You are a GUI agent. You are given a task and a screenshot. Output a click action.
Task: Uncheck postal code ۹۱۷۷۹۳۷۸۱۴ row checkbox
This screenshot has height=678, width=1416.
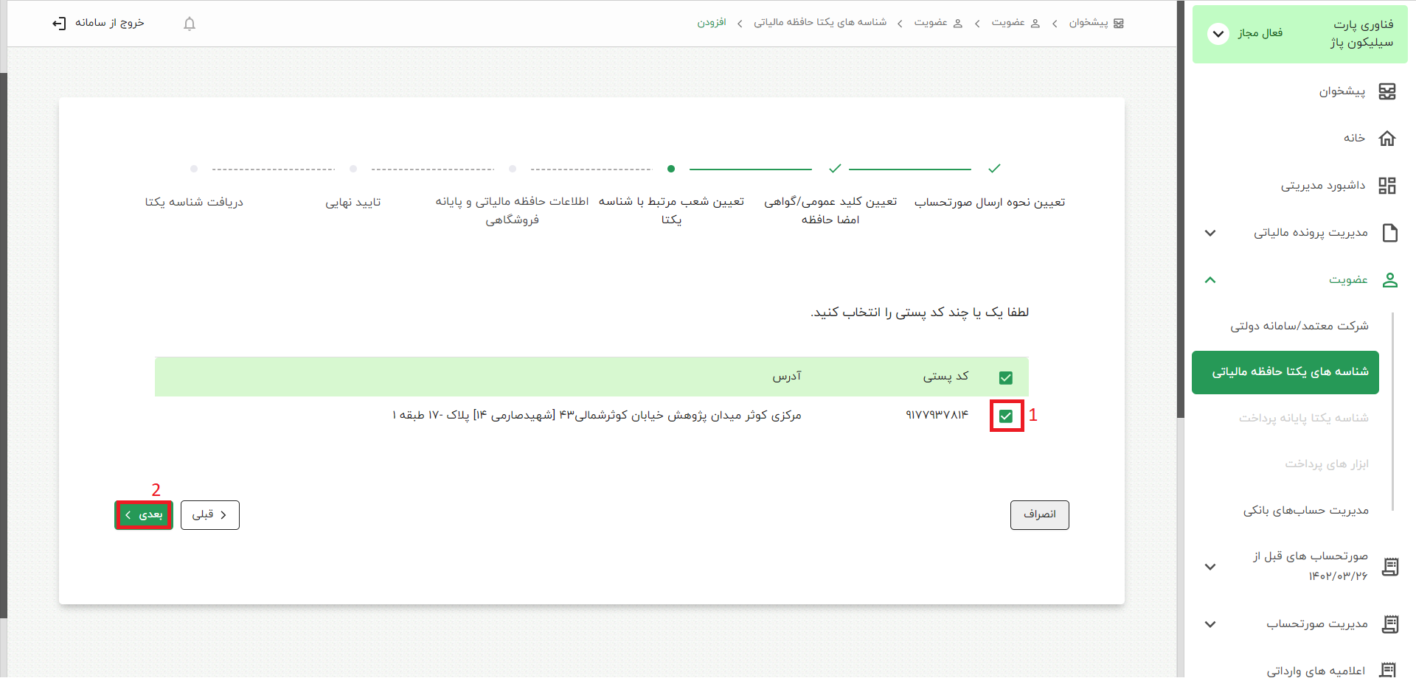click(1006, 416)
